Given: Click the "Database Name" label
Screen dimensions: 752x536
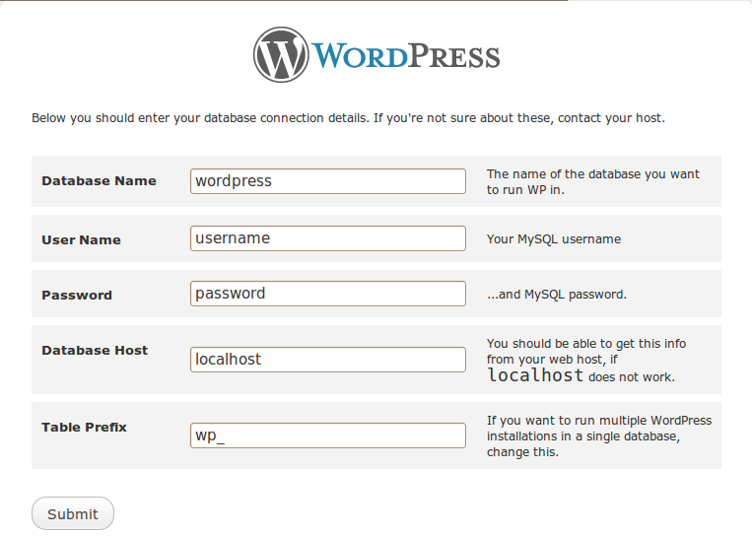Looking at the screenshot, I should 99,180.
